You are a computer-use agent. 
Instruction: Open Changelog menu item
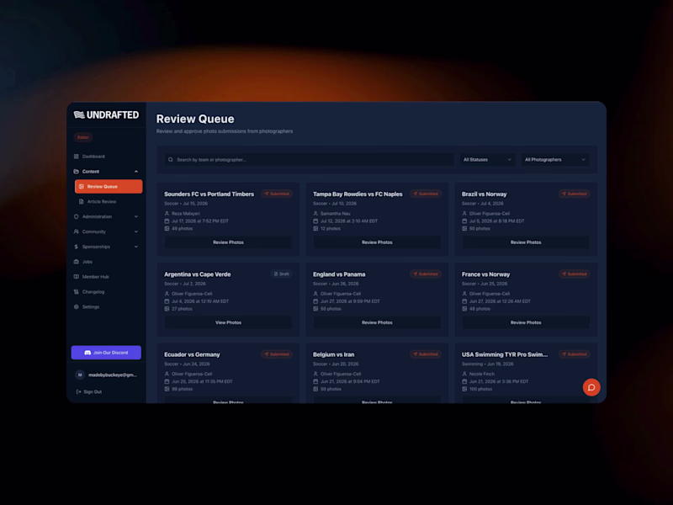(107, 291)
